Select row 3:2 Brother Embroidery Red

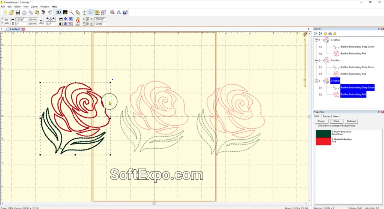point(353,94)
